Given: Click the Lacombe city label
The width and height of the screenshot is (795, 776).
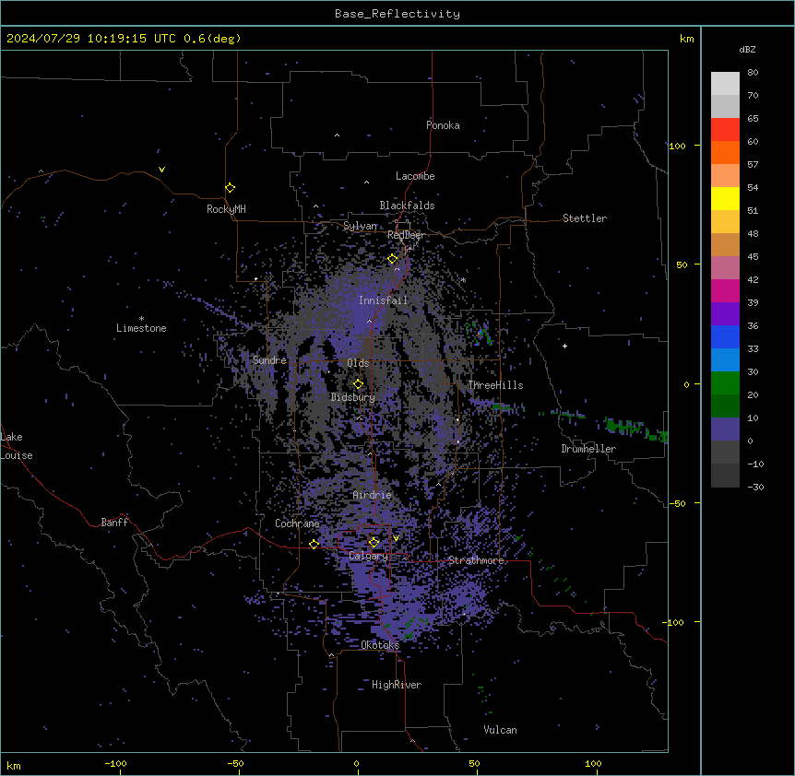Looking at the screenshot, I should pos(415,176).
